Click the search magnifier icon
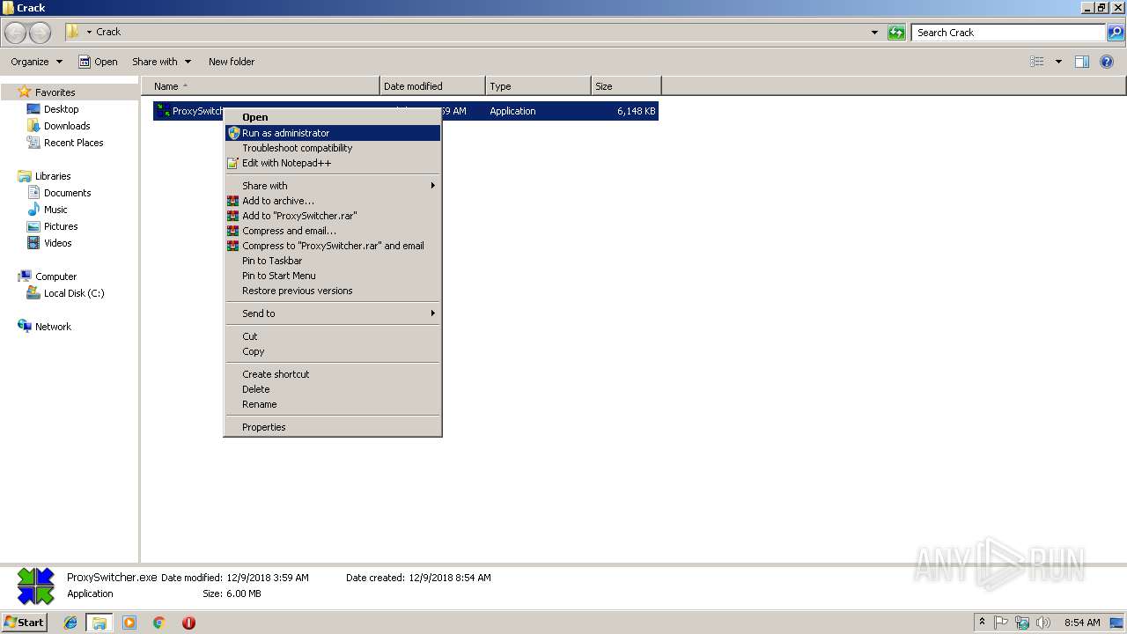 1116,33
